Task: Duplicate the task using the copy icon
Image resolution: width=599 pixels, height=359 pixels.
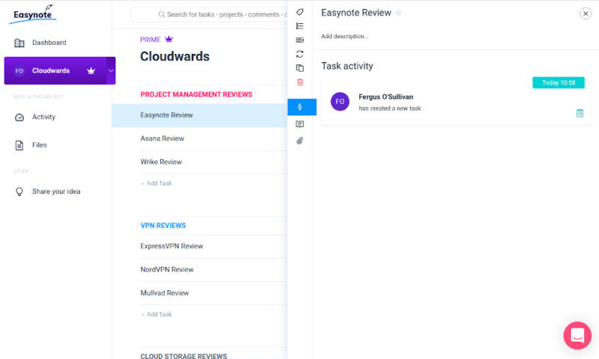Action: [x=300, y=68]
